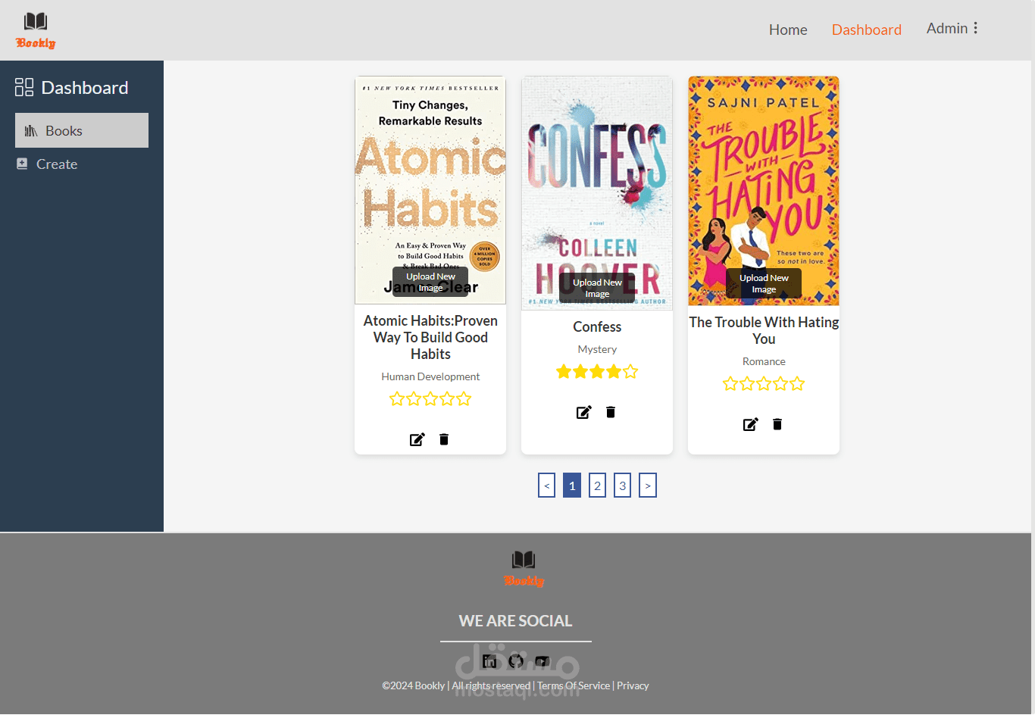Upload new image for Atomic Habits
Image resolution: width=1035 pixels, height=715 pixels.
(430, 282)
